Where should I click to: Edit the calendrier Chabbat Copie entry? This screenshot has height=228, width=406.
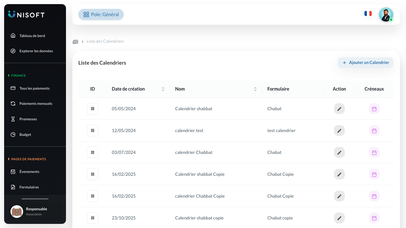coord(339,196)
